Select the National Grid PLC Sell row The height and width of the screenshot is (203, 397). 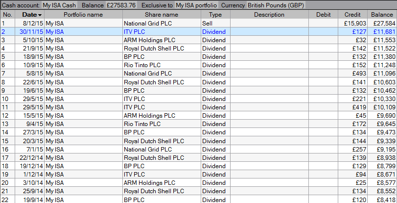(x=161, y=23)
